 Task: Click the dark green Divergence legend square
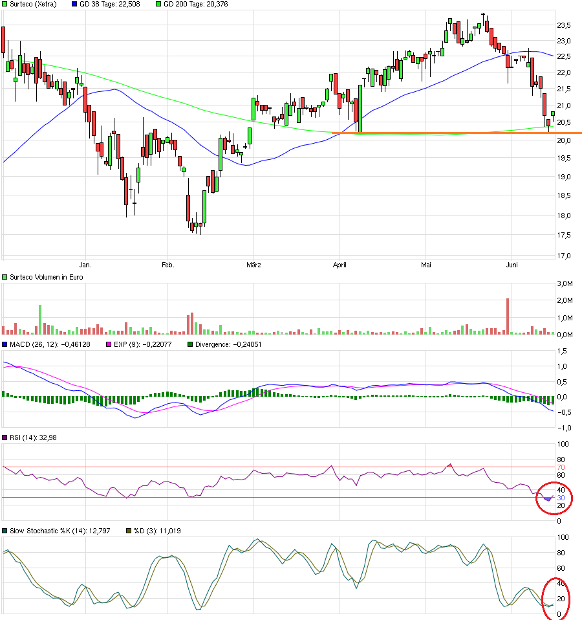coord(189,343)
